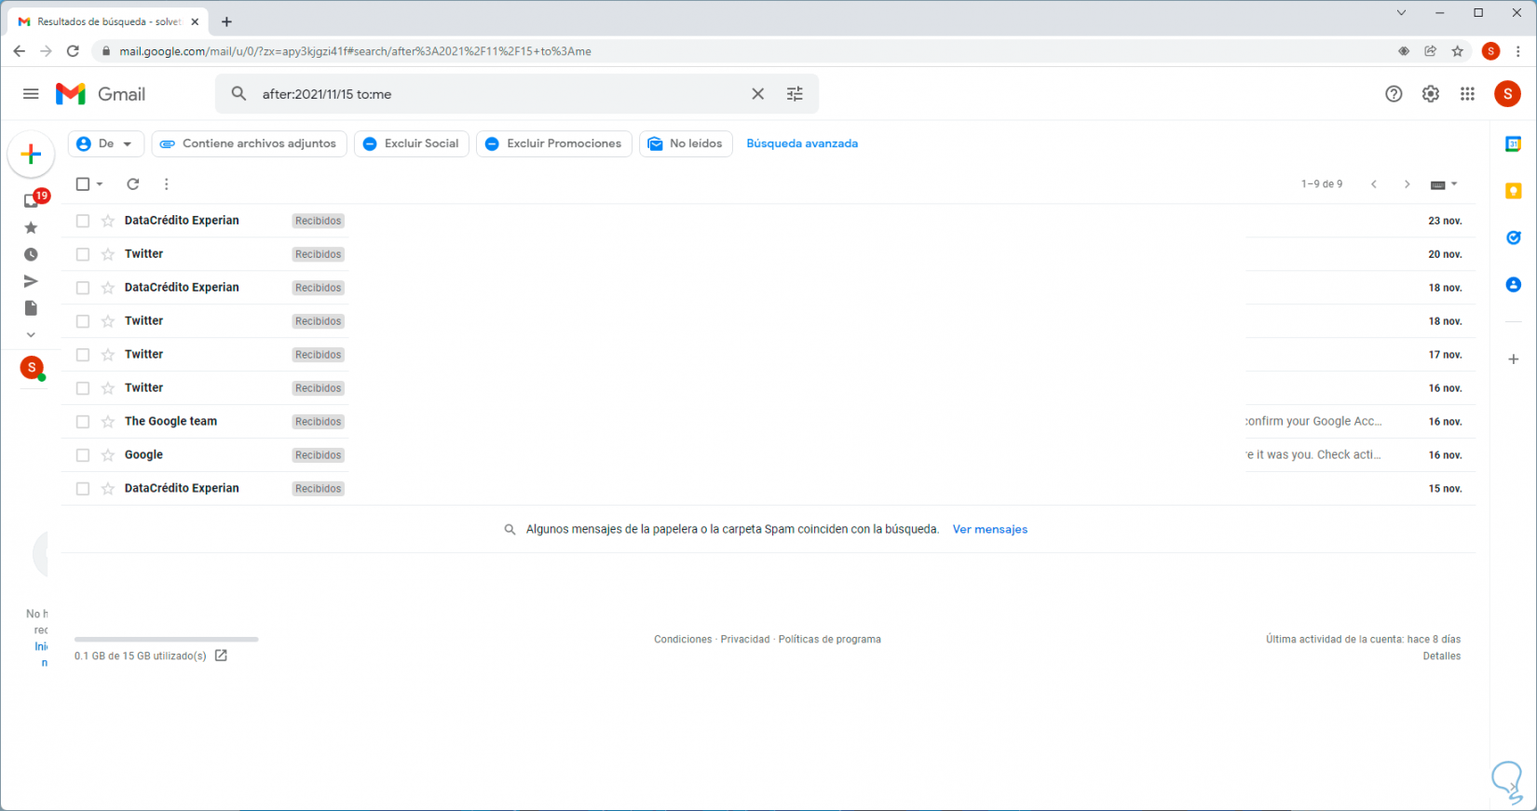Open Snoozed messages clock icon

tap(31, 254)
